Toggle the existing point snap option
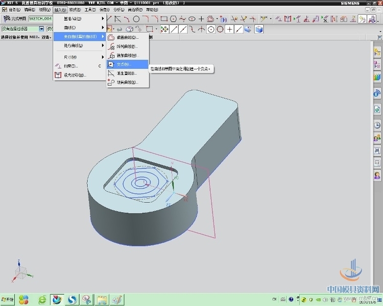383x306 pixels. (230, 29)
